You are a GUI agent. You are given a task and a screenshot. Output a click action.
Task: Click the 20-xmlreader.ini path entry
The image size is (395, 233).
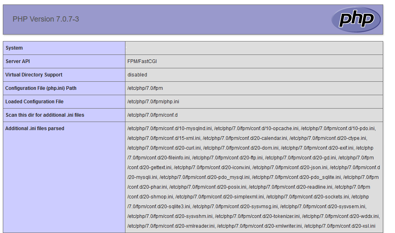(171, 226)
